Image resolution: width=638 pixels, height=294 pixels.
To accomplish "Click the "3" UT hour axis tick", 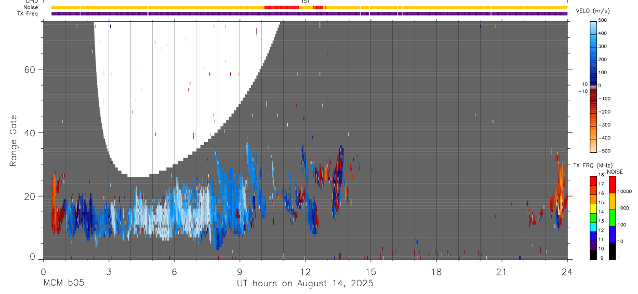I will coord(109,271).
